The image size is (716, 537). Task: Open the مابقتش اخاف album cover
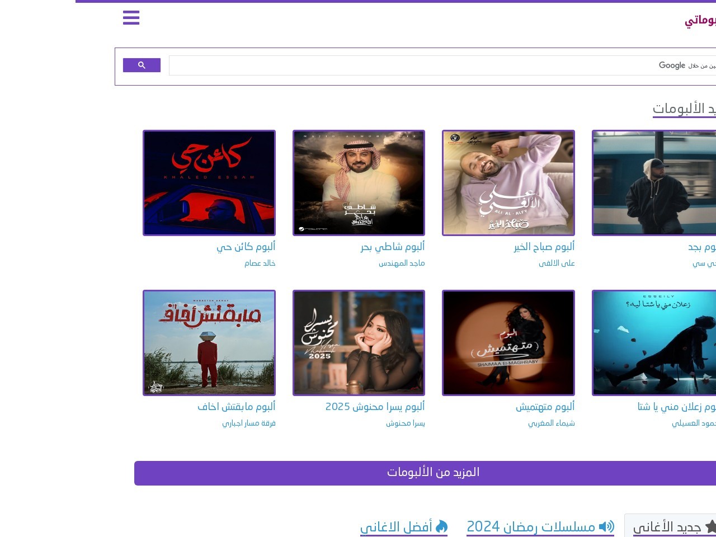[209, 343]
